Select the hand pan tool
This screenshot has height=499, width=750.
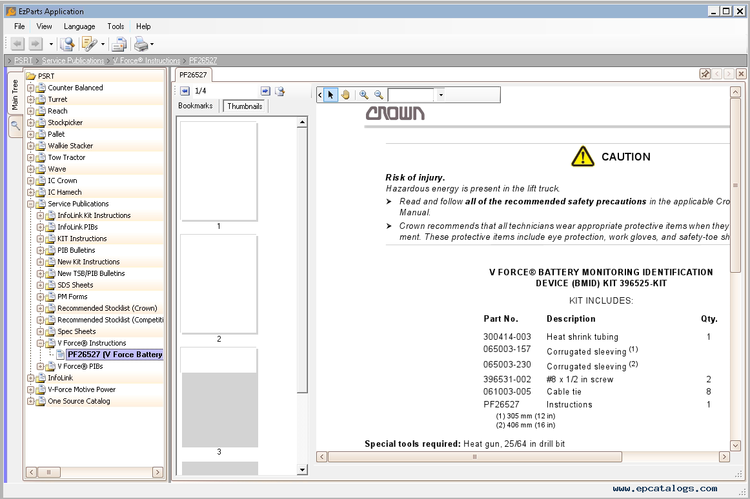(x=346, y=95)
